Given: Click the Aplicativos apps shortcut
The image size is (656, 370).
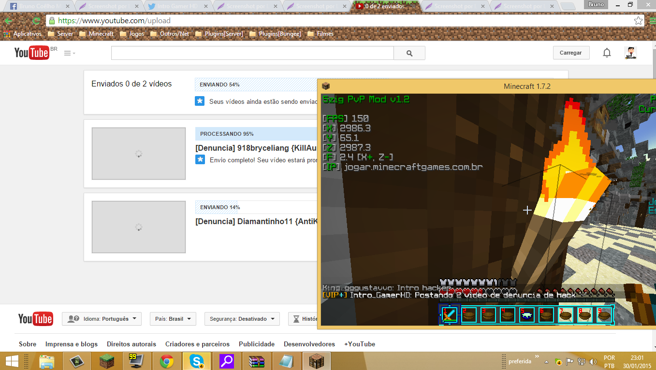Looking at the screenshot, I should click(23, 34).
